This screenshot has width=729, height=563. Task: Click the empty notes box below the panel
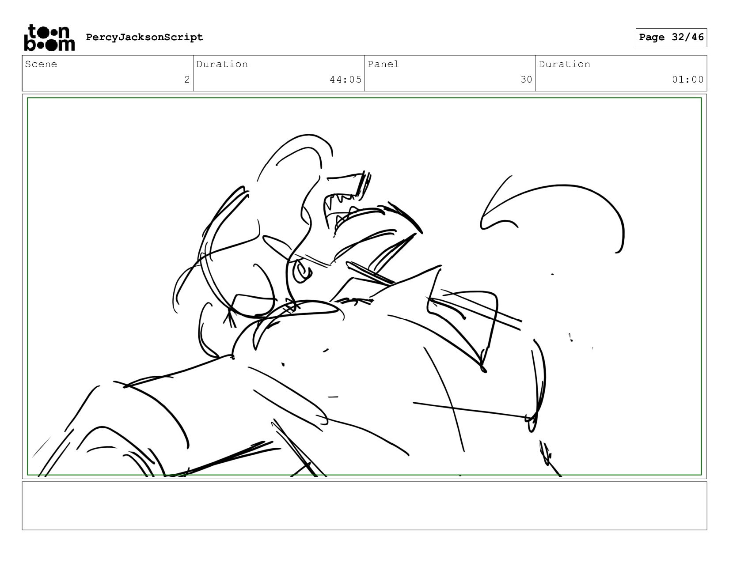tap(364, 506)
